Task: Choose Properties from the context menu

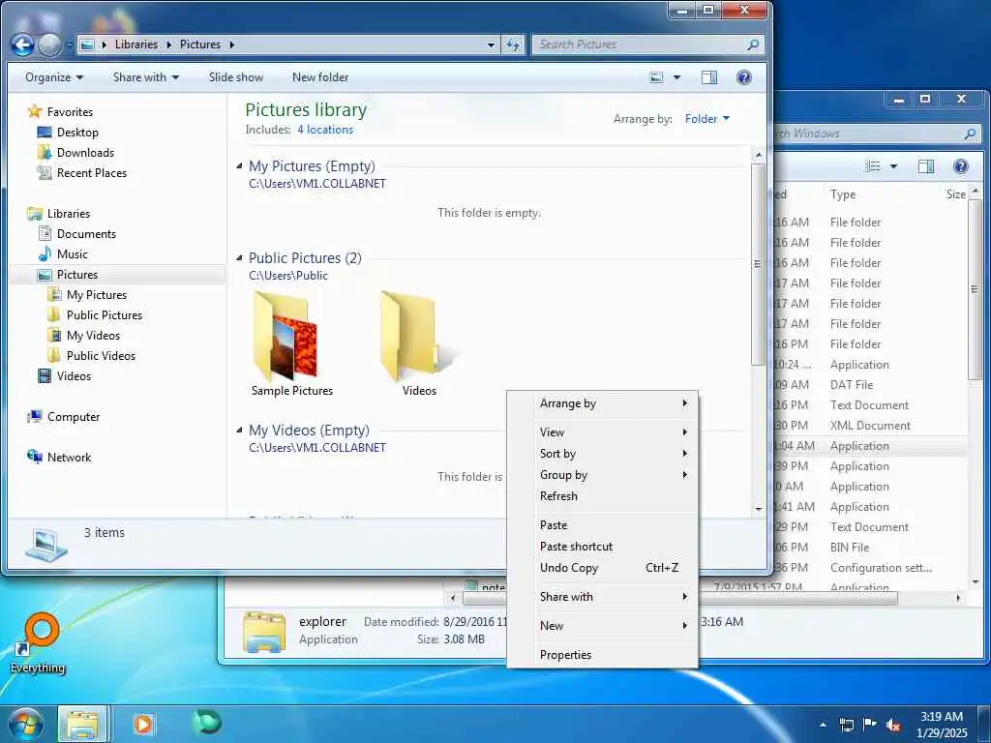Action: point(602,655)
